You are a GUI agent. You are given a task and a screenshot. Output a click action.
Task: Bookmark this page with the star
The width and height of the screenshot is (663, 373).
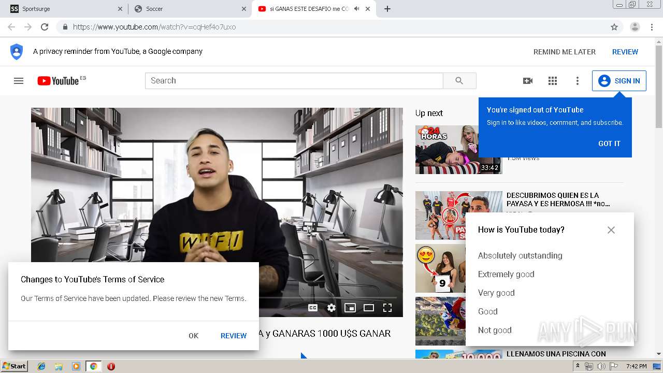(614, 27)
